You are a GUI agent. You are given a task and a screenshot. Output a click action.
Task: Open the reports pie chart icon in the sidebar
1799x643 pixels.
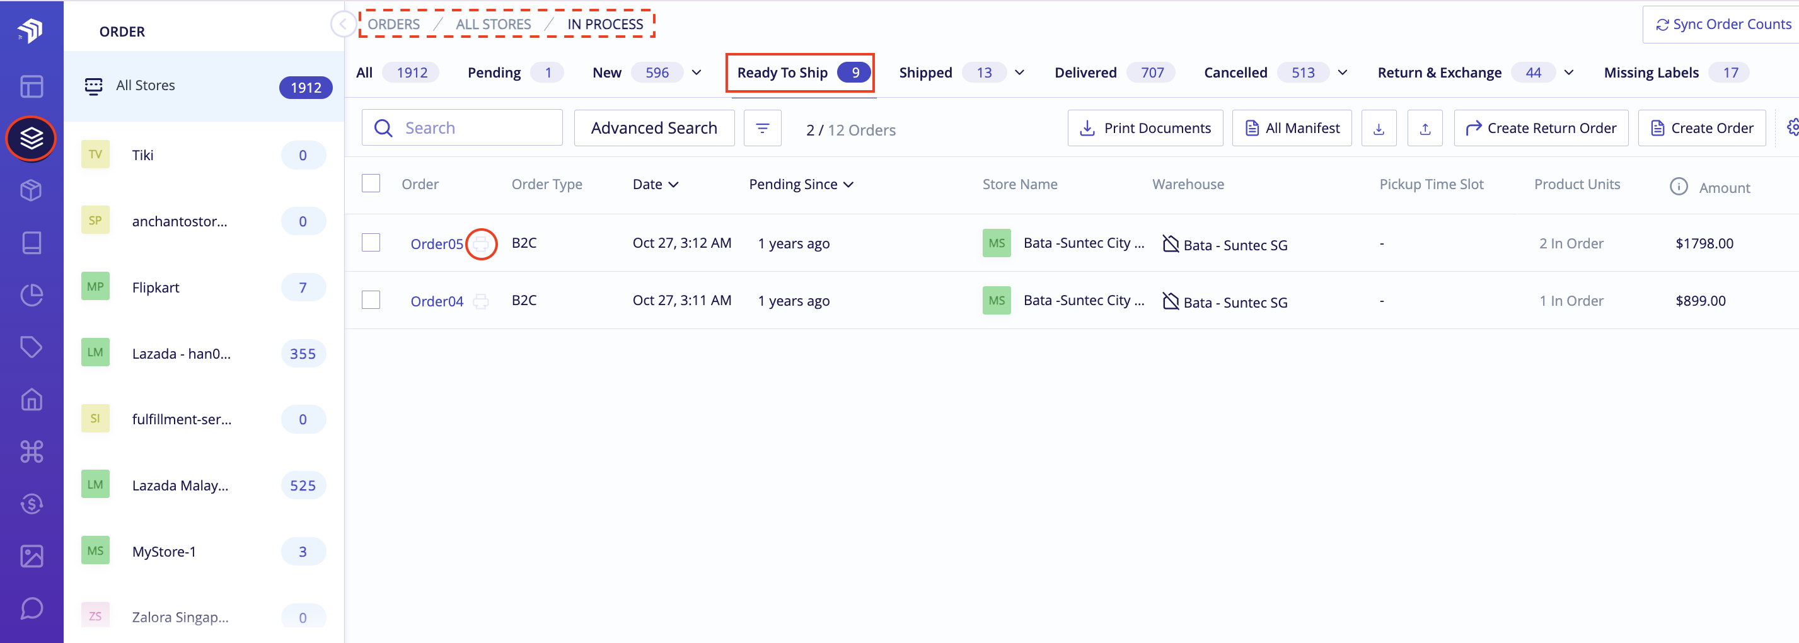[32, 294]
